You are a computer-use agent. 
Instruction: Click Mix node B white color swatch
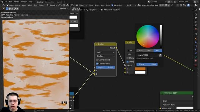pos(140,72)
